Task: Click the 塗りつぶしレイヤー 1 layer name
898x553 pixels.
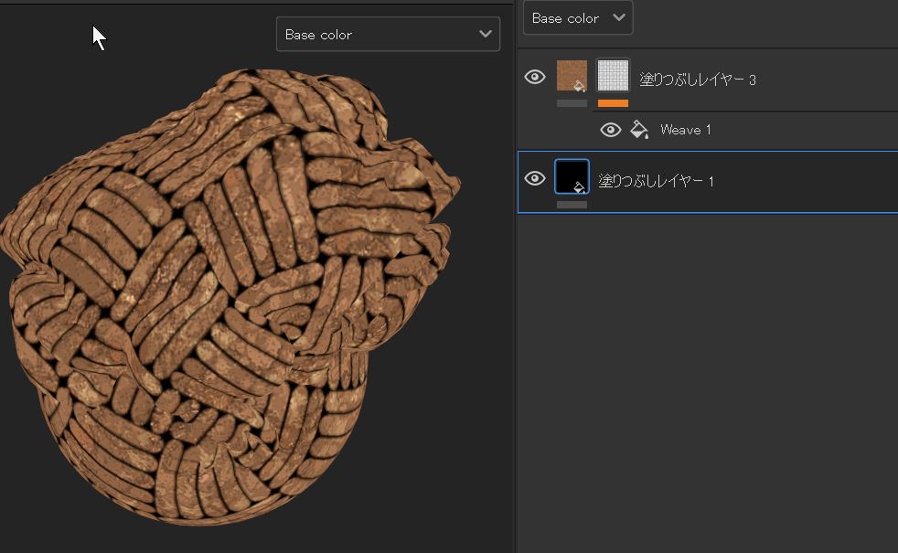Action: click(x=656, y=181)
